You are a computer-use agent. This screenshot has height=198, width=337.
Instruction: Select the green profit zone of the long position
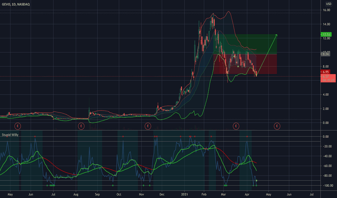pos(245,44)
